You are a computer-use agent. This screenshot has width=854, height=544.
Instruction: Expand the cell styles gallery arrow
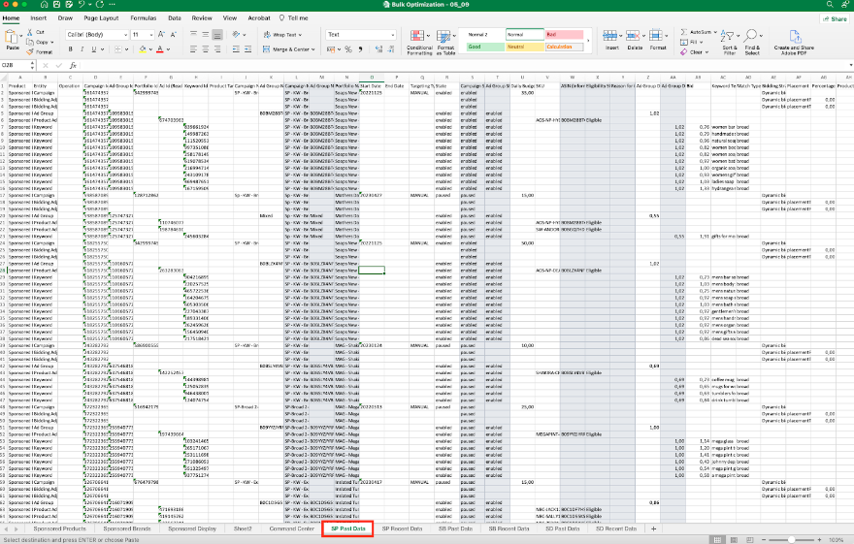point(588,41)
